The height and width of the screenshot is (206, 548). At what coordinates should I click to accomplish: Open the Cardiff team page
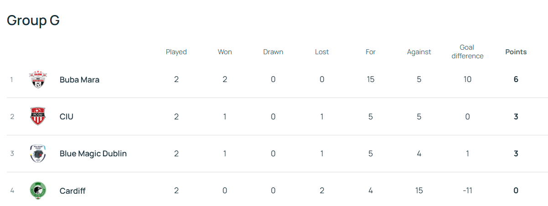coord(72,191)
